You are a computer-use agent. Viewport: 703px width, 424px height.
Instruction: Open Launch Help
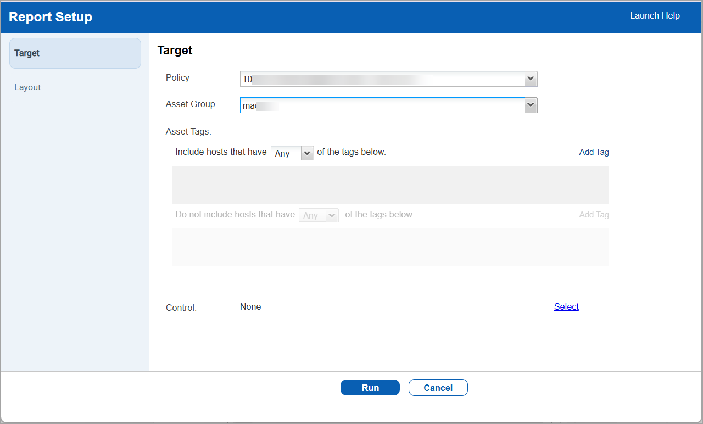[x=655, y=16]
